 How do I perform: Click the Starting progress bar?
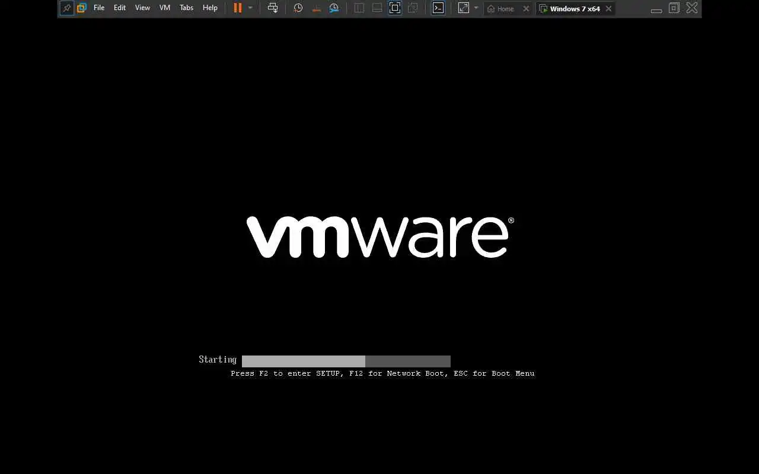(x=346, y=361)
